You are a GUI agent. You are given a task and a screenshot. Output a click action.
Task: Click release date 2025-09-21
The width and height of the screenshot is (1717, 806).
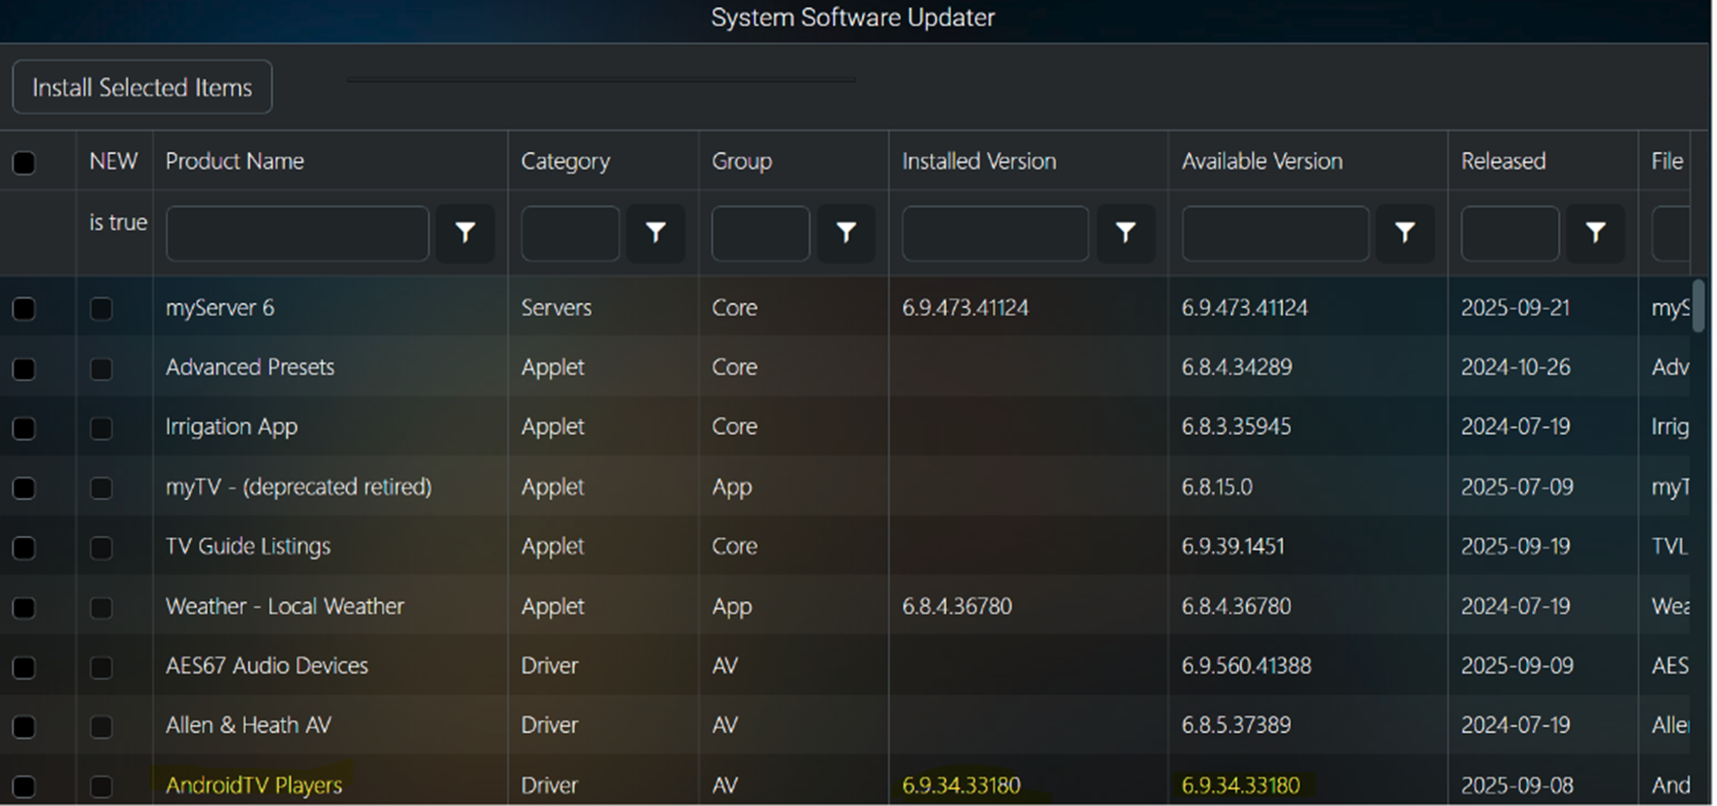[1515, 308]
